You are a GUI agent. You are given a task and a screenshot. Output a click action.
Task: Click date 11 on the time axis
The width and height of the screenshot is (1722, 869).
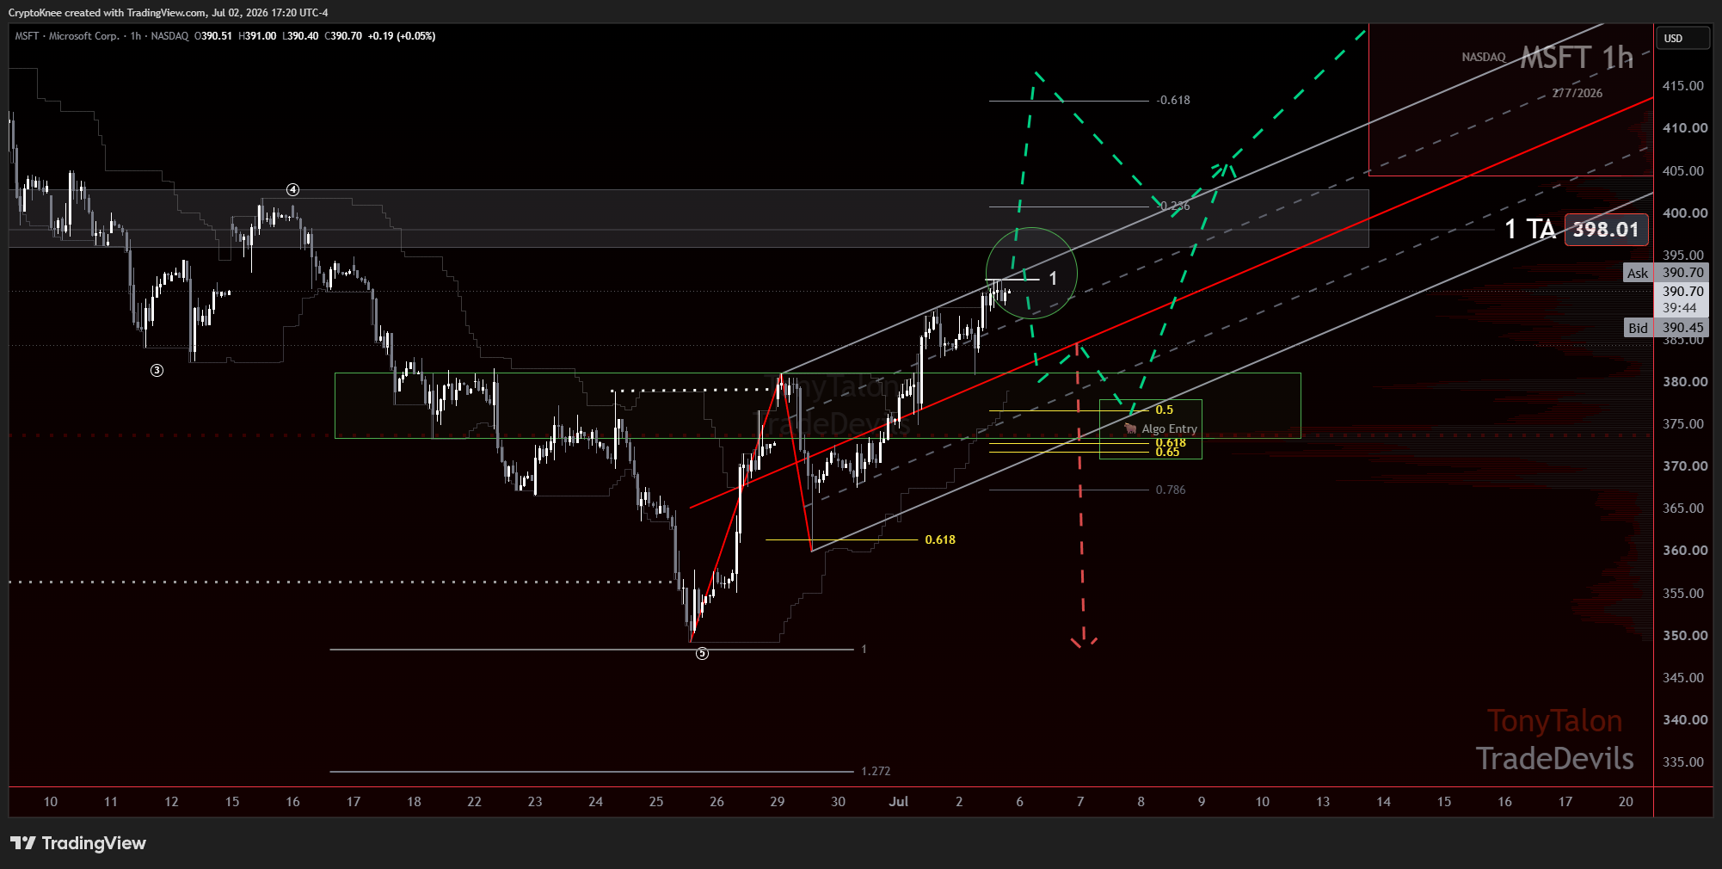pyautogui.click(x=111, y=802)
